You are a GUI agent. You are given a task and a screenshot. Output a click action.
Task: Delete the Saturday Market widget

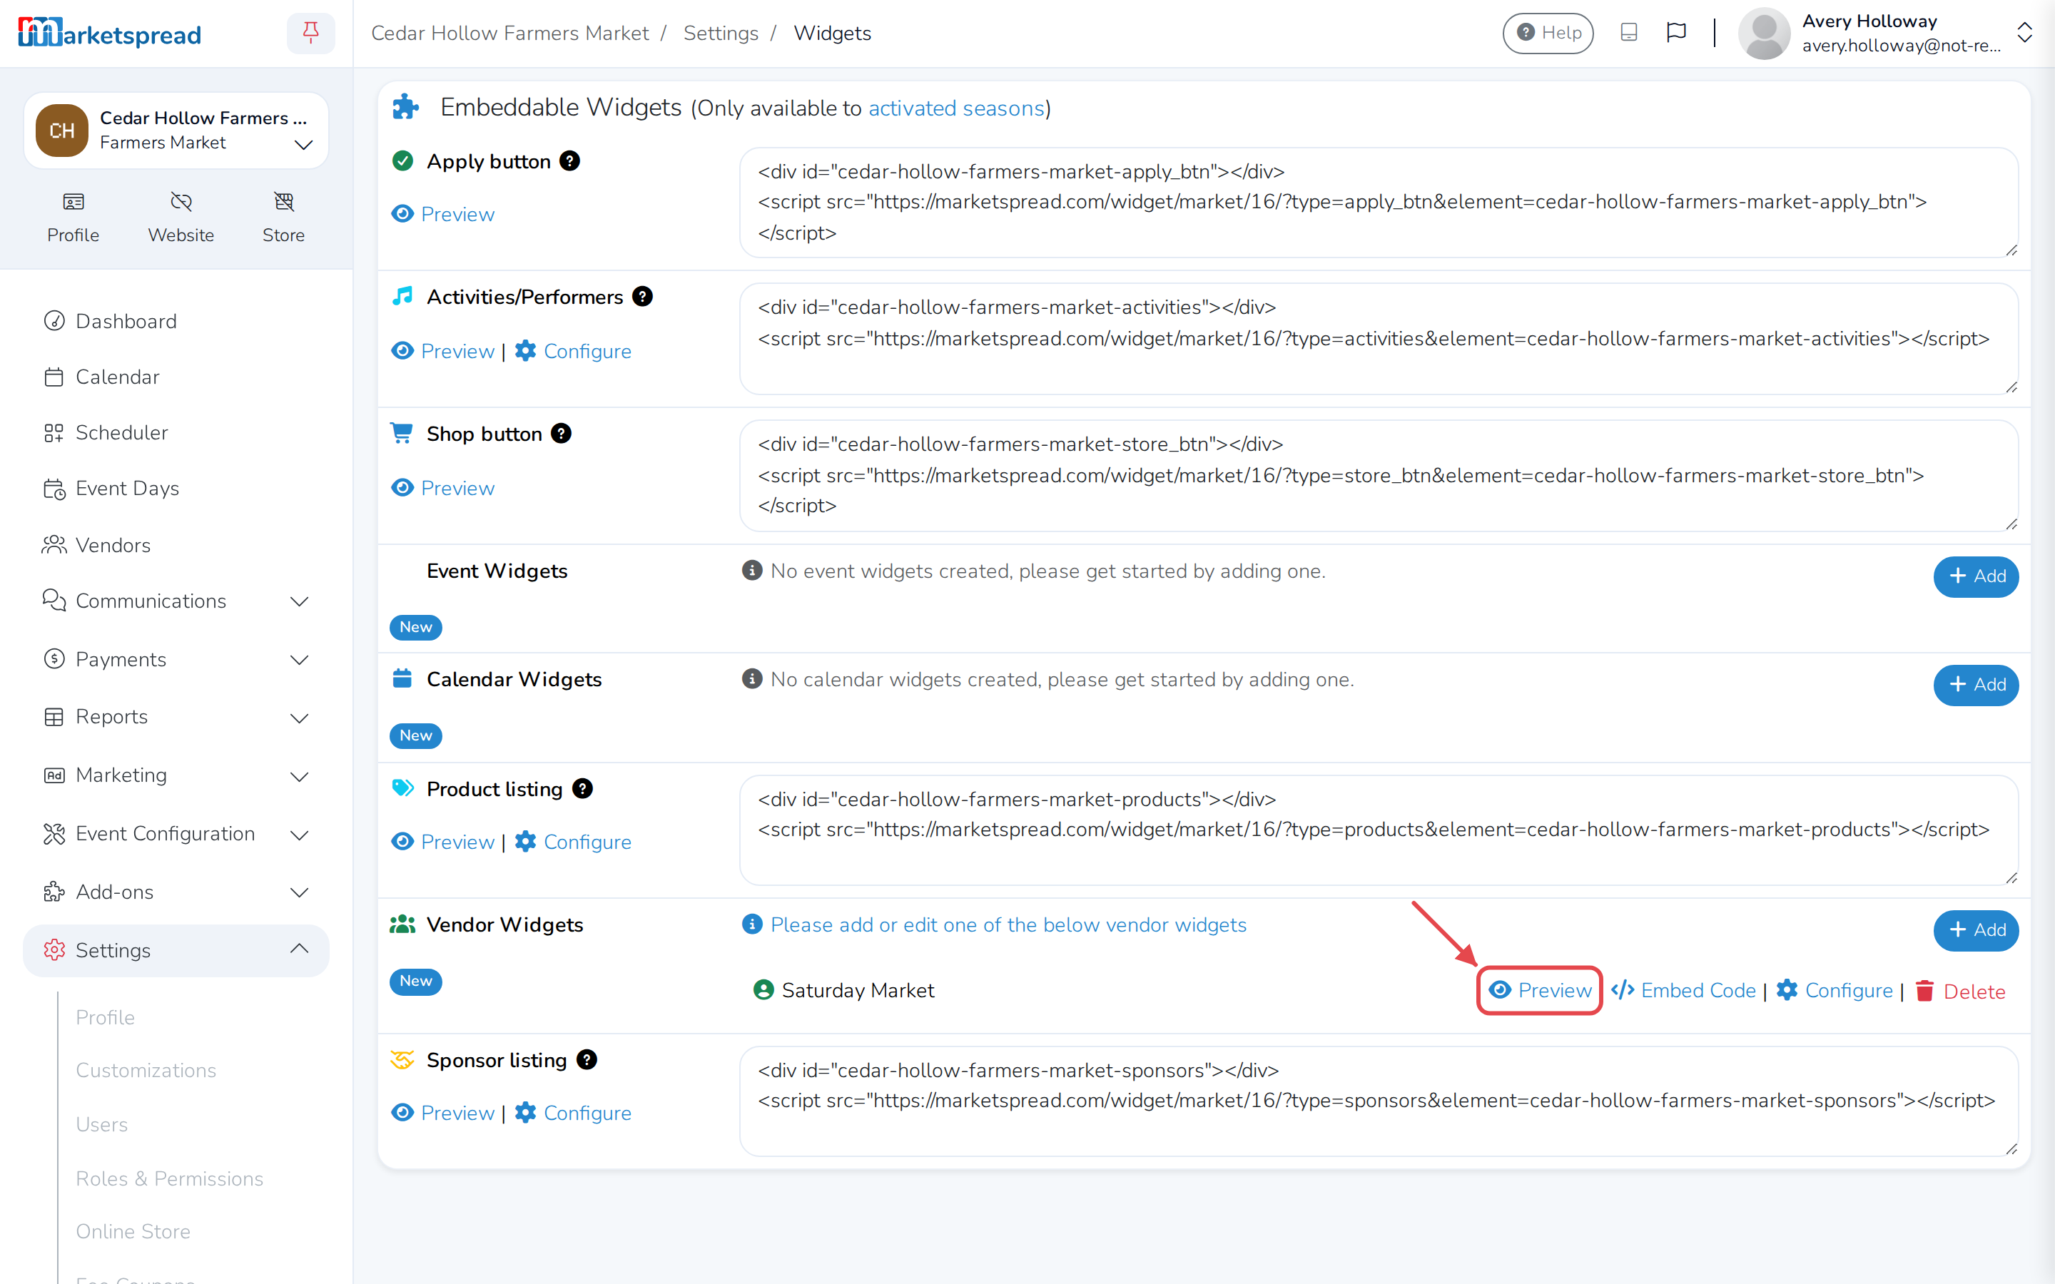(1960, 991)
